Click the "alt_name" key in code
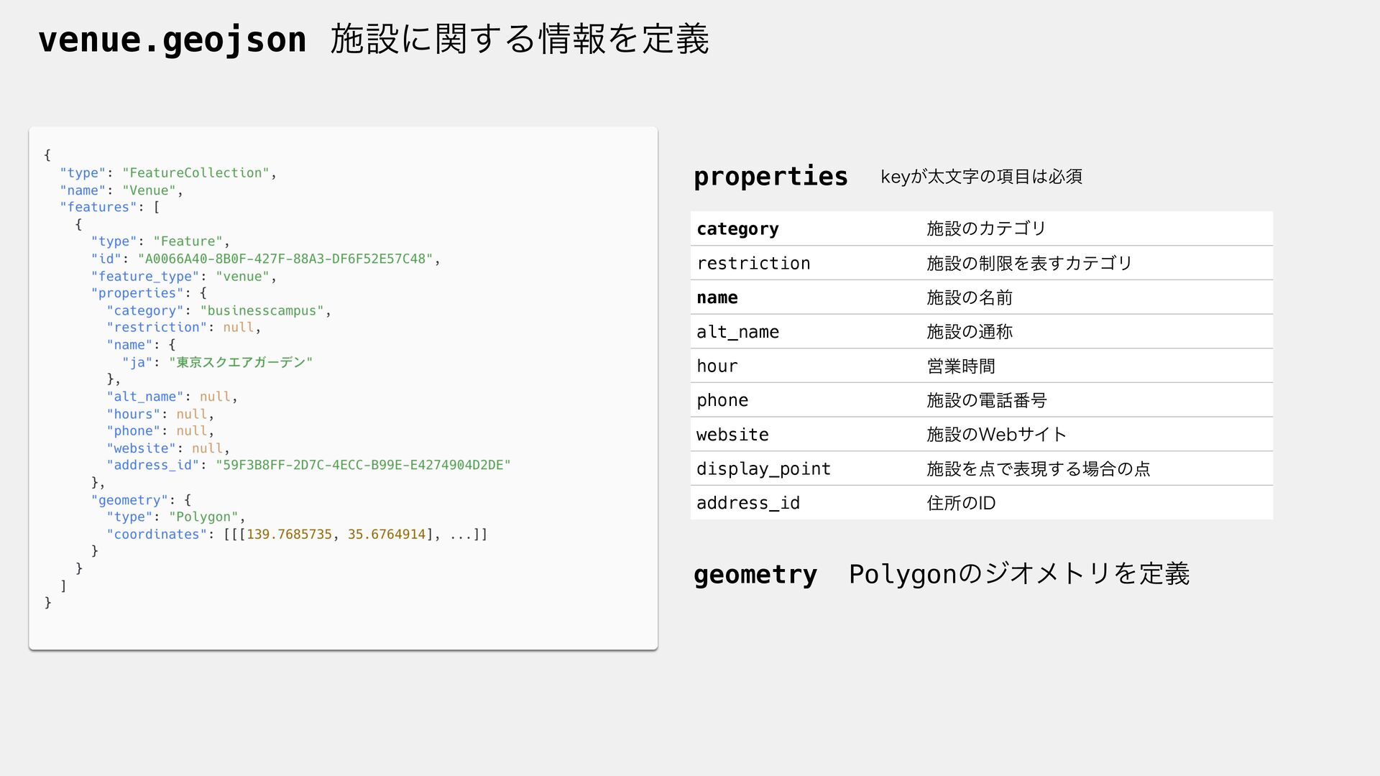The height and width of the screenshot is (776, 1380). point(145,397)
